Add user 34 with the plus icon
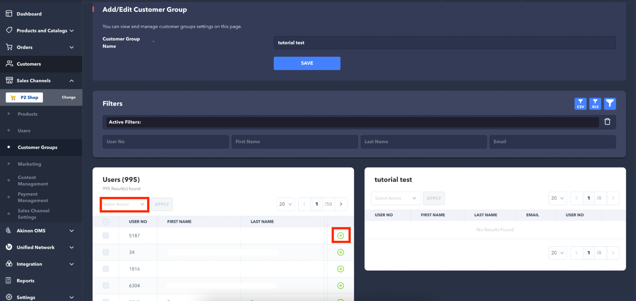 coord(340,252)
